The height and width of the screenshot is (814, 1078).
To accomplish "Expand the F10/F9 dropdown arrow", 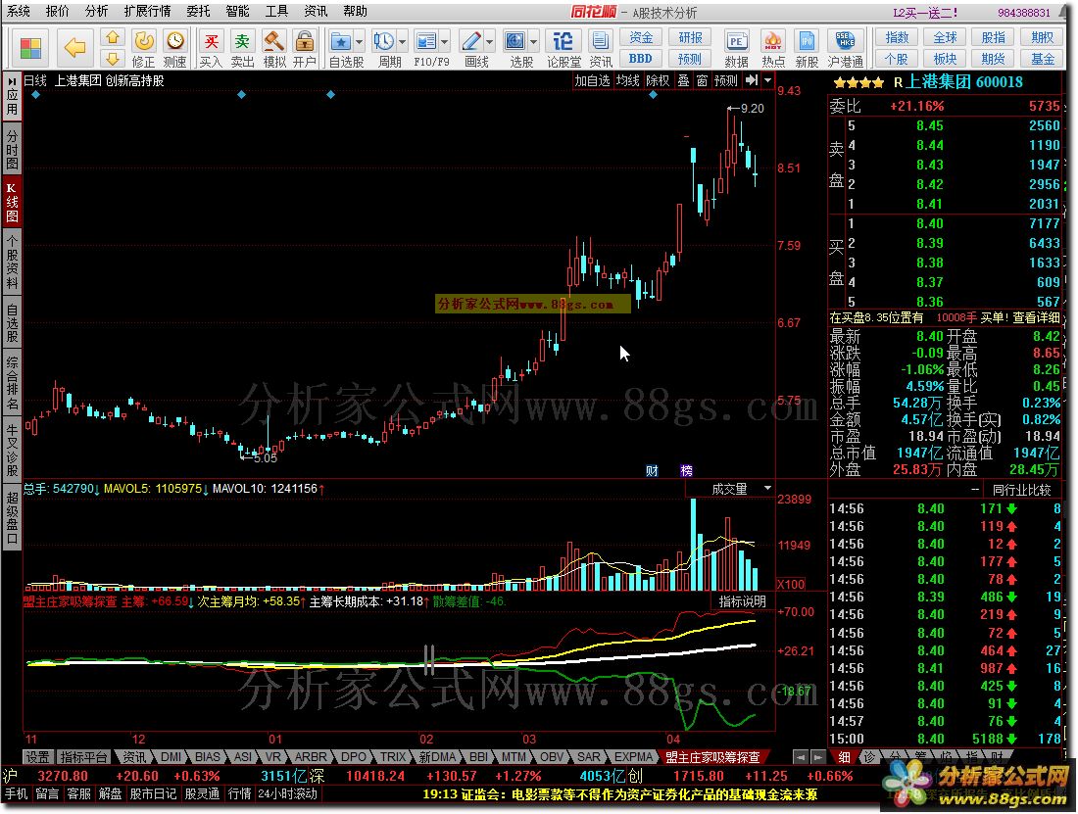I will (445, 42).
